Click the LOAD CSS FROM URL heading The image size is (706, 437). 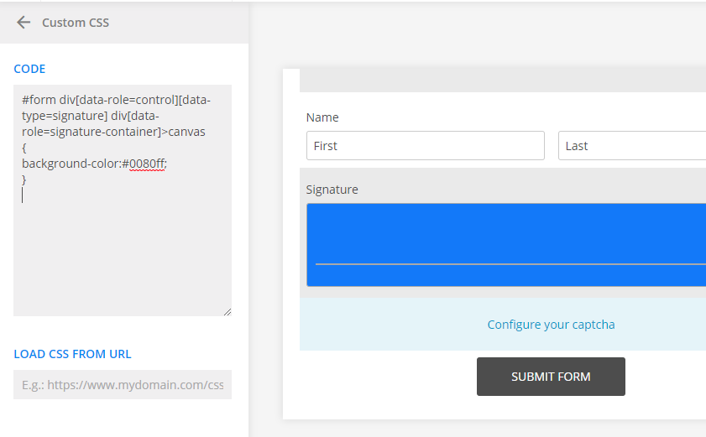72,354
